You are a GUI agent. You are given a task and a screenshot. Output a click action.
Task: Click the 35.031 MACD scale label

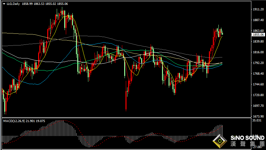pyautogui.click(x=257, y=120)
